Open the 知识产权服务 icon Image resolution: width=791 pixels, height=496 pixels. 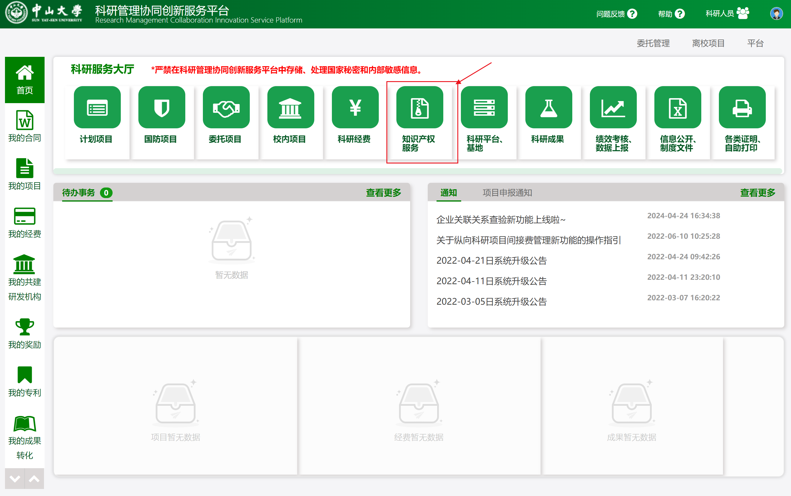[x=420, y=108]
